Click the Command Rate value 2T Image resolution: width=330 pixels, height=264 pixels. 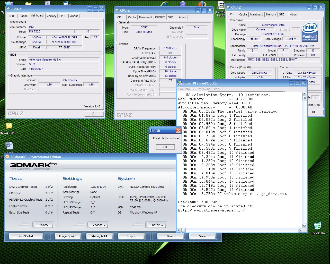pyautogui.click(x=170, y=80)
